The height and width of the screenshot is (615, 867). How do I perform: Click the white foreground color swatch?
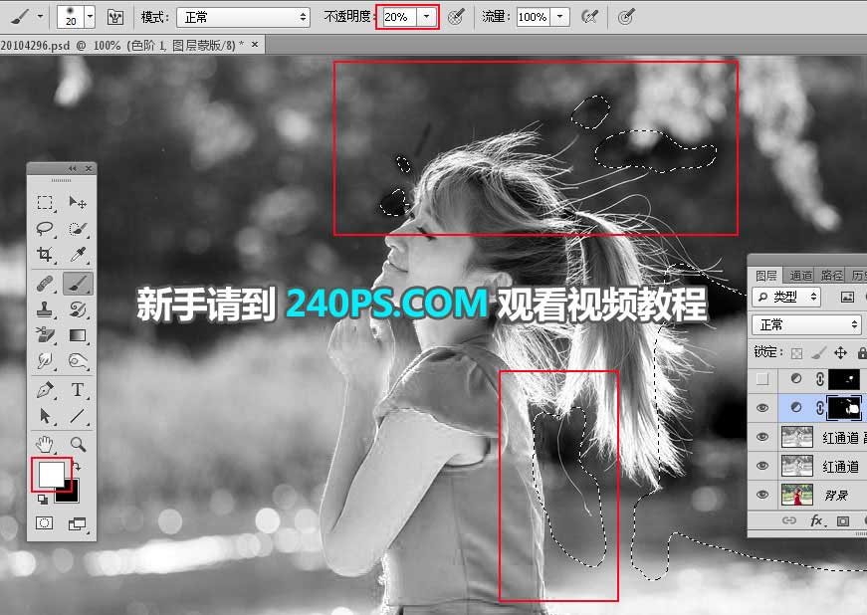[x=51, y=474]
